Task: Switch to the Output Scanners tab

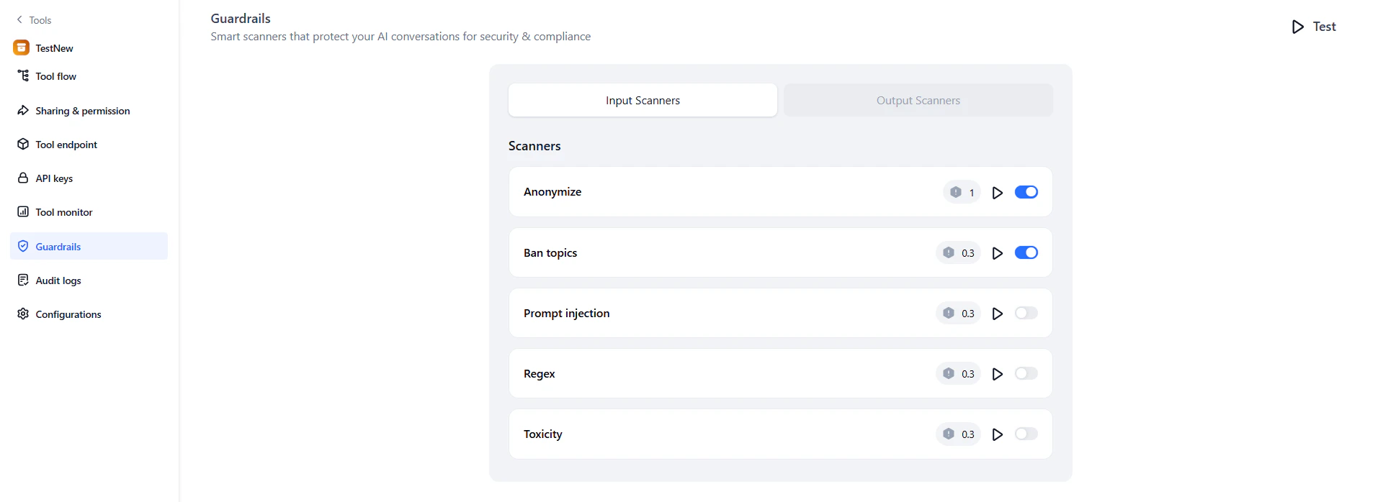Action: pyautogui.click(x=918, y=101)
